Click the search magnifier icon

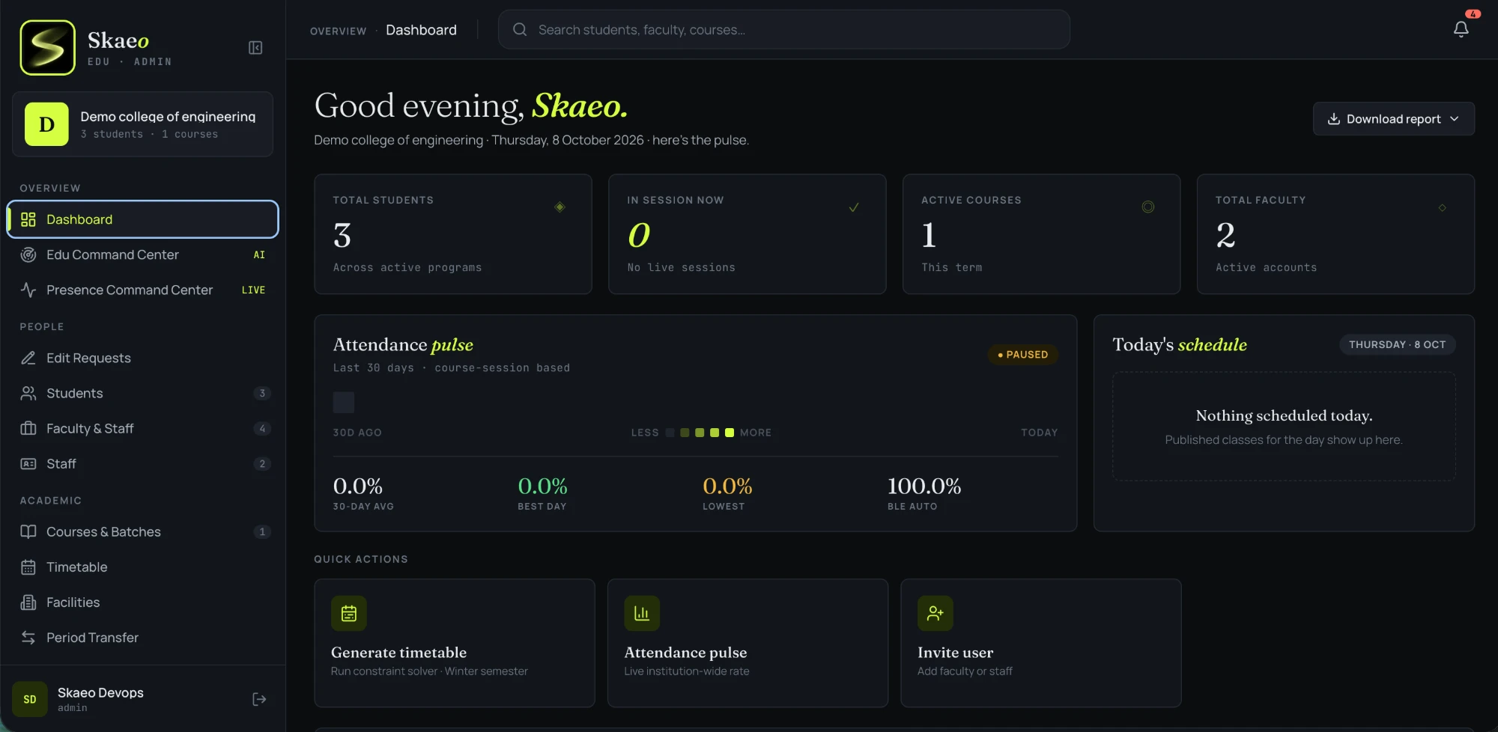tap(520, 29)
